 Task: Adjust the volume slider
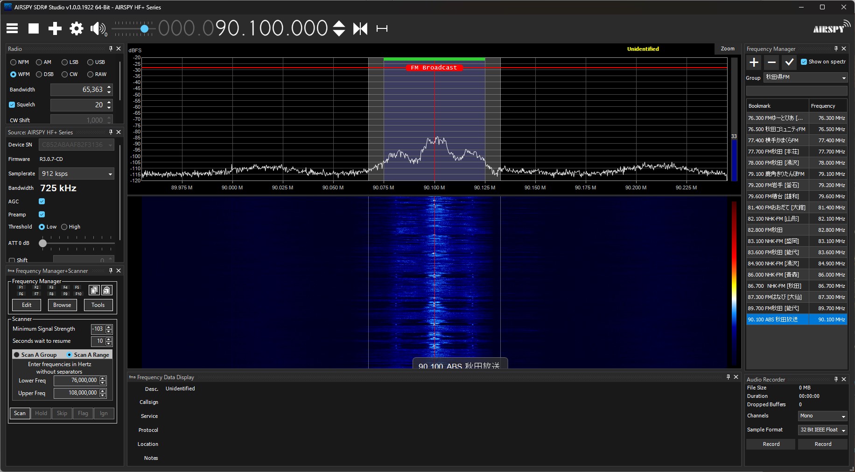144,29
